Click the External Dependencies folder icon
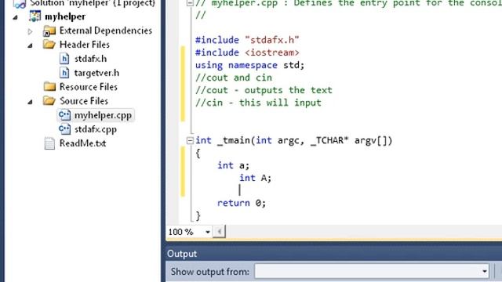This screenshot has height=282, width=502. (x=49, y=31)
